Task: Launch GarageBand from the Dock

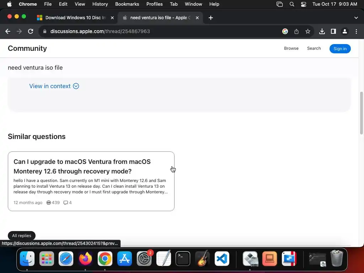Action: pos(202,258)
